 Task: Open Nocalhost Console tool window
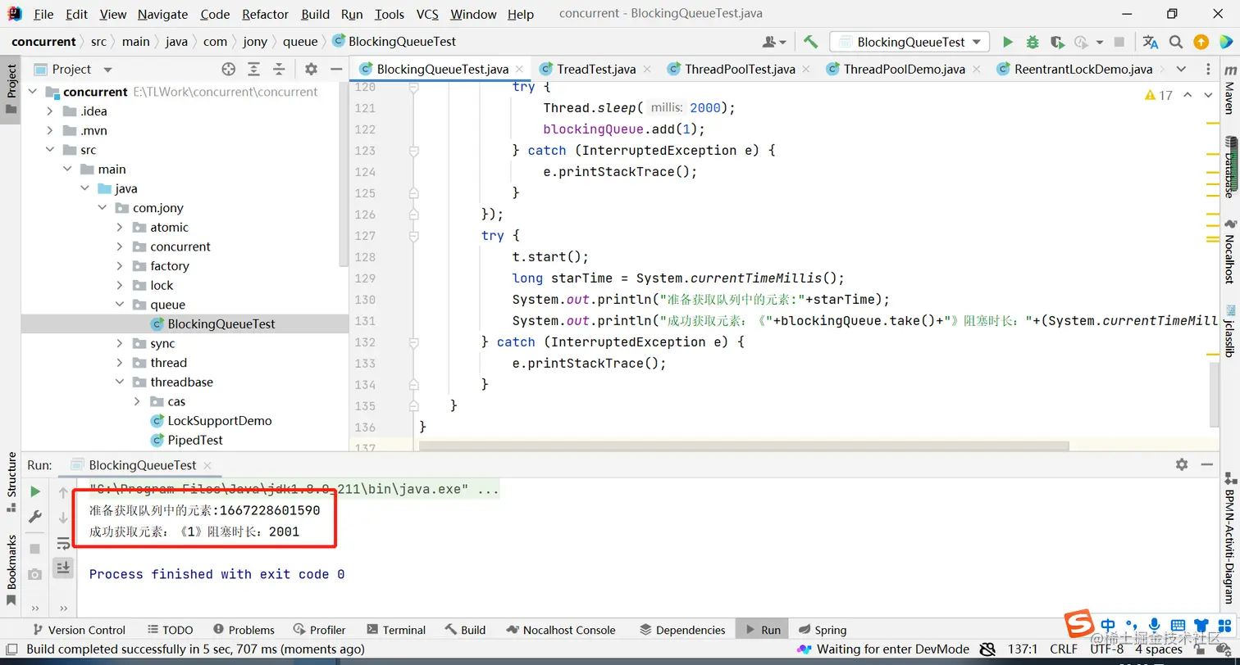[561, 630]
